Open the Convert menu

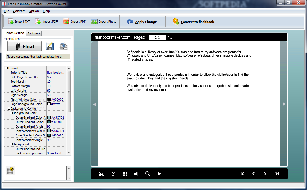tap(19, 11)
